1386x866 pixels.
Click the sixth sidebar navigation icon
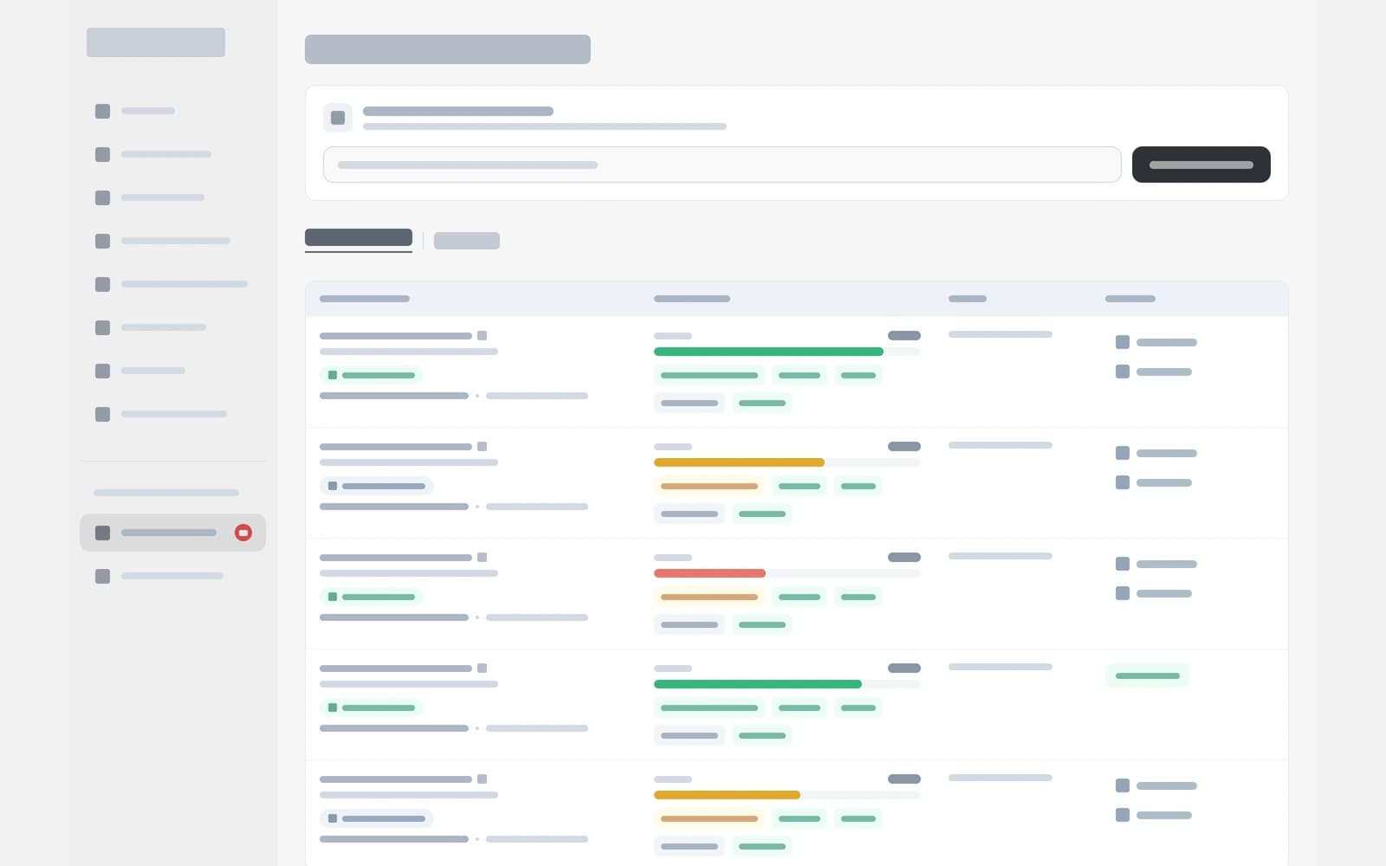[x=102, y=327]
